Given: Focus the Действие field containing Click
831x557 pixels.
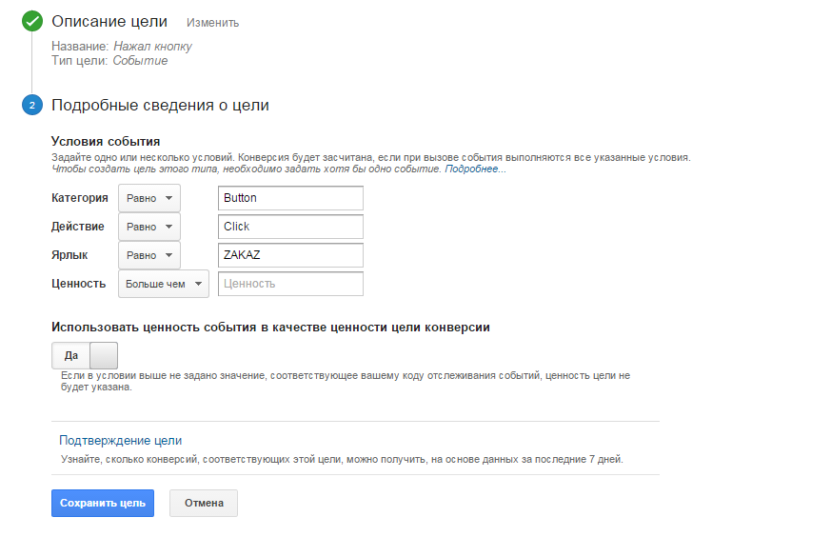Looking at the screenshot, I should pyautogui.click(x=290, y=227).
